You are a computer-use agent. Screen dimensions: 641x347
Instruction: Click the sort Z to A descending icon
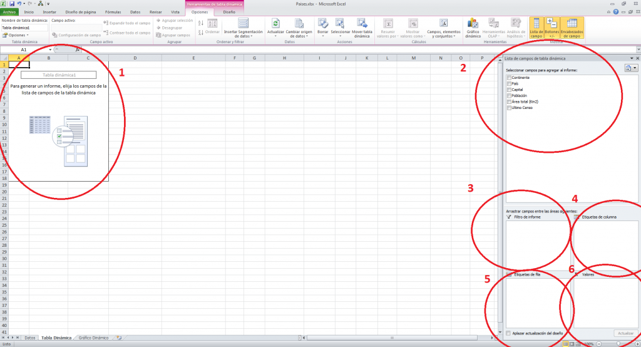pos(201,33)
